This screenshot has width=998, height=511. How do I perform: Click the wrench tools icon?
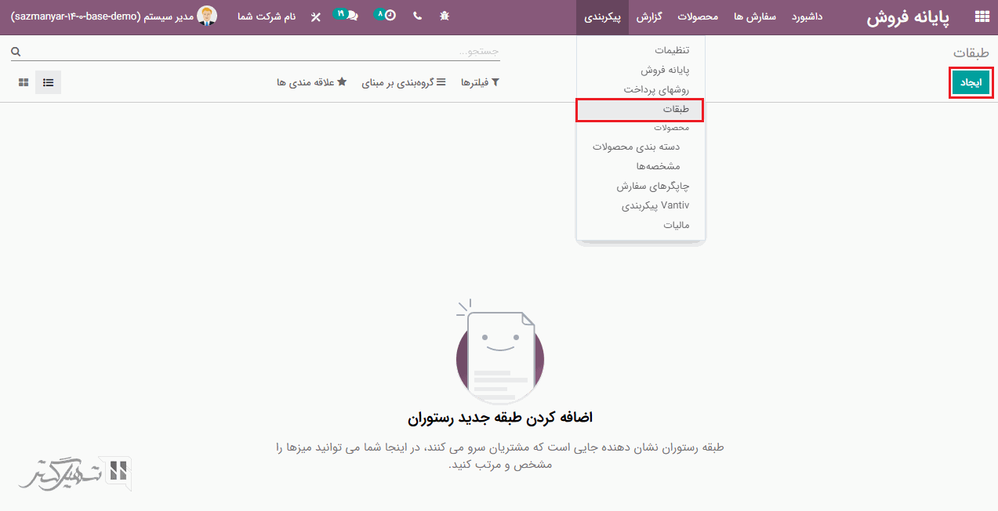(x=316, y=16)
